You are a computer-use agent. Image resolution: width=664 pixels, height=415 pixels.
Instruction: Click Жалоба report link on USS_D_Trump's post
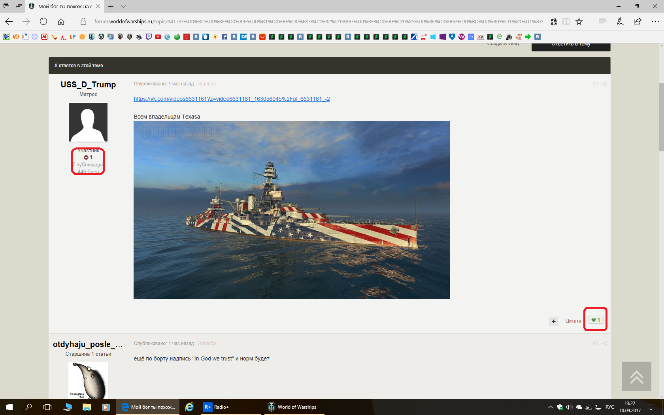point(207,84)
